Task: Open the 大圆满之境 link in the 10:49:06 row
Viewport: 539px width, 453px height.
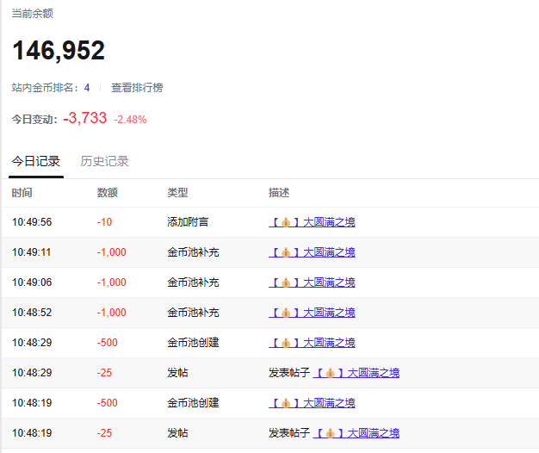Action: tap(328, 282)
